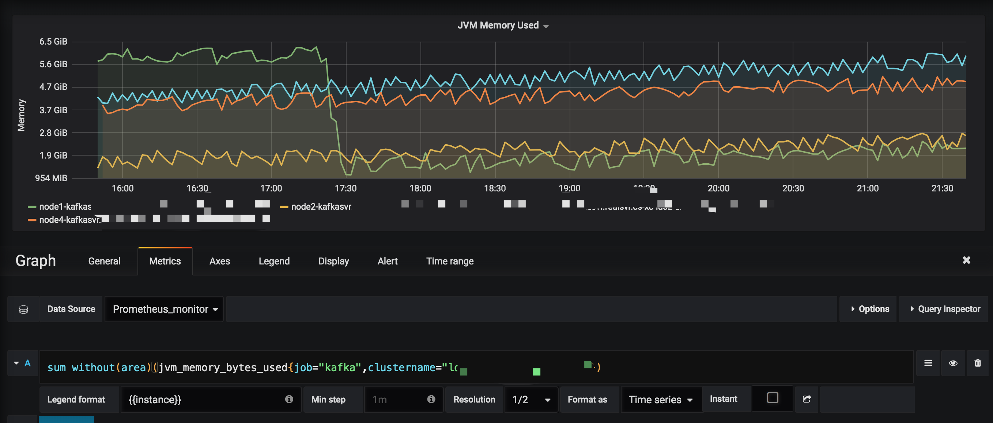Image resolution: width=993 pixels, height=423 pixels.
Task: Toggle query A visibility eye icon
Action: 953,363
